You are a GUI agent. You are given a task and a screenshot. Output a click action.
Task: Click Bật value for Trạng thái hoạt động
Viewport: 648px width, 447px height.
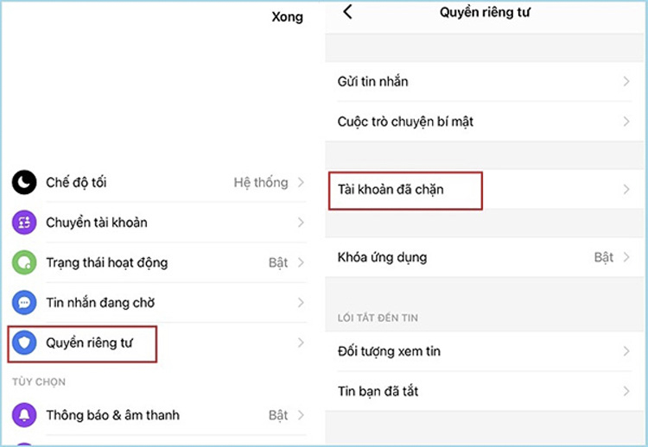coord(278,262)
